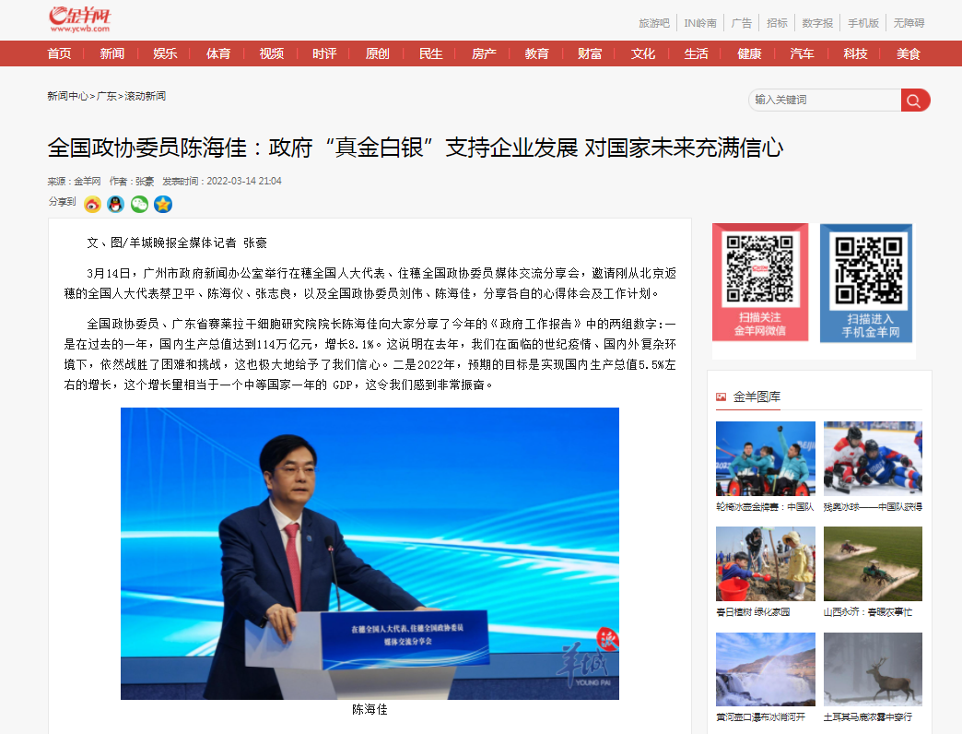Share article via QQ penguin icon

[115, 204]
